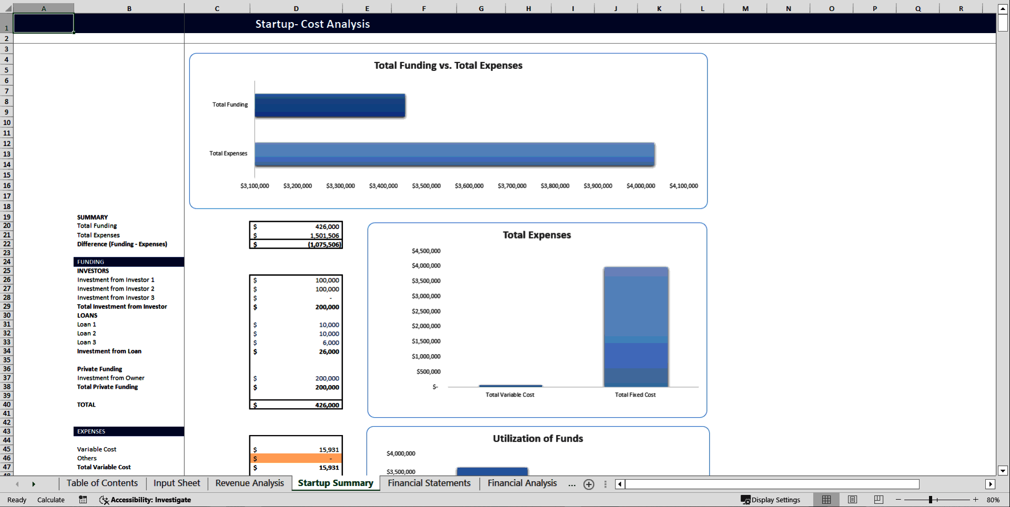
Task: Open the Accessibility: Investigate checker
Action: (145, 500)
